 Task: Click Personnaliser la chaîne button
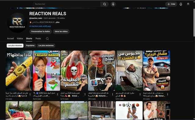pyautogui.click(x=41, y=31)
